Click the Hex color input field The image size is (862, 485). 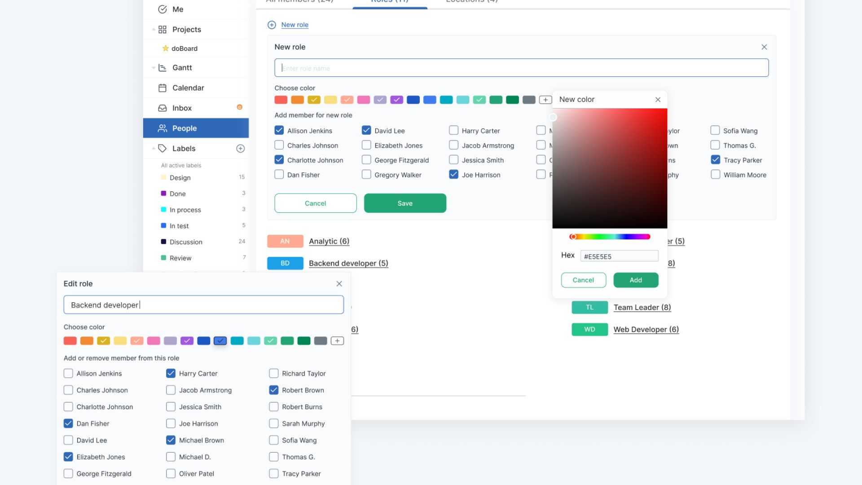tap(619, 256)
